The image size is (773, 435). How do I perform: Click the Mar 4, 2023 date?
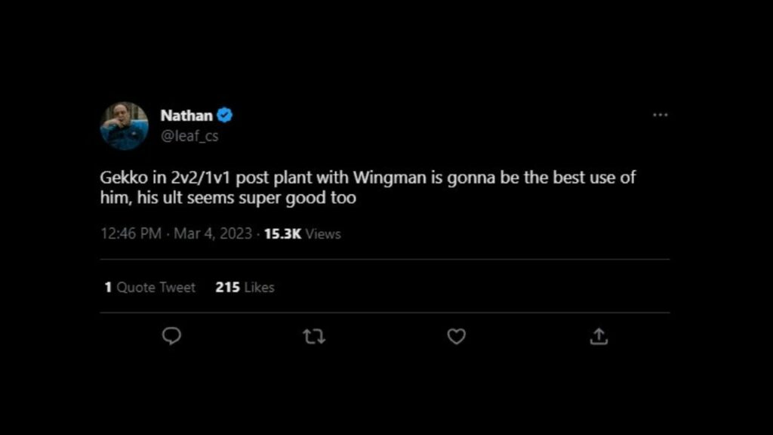pyautogui.click(x=214, y=234)
